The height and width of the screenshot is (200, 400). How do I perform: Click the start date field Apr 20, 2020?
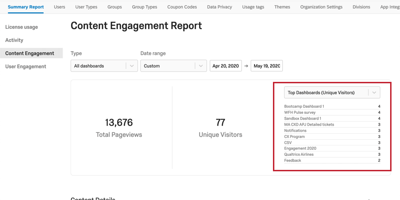point(225,66)
